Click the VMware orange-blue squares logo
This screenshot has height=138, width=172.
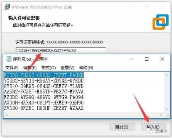click(x=161, y=22)
